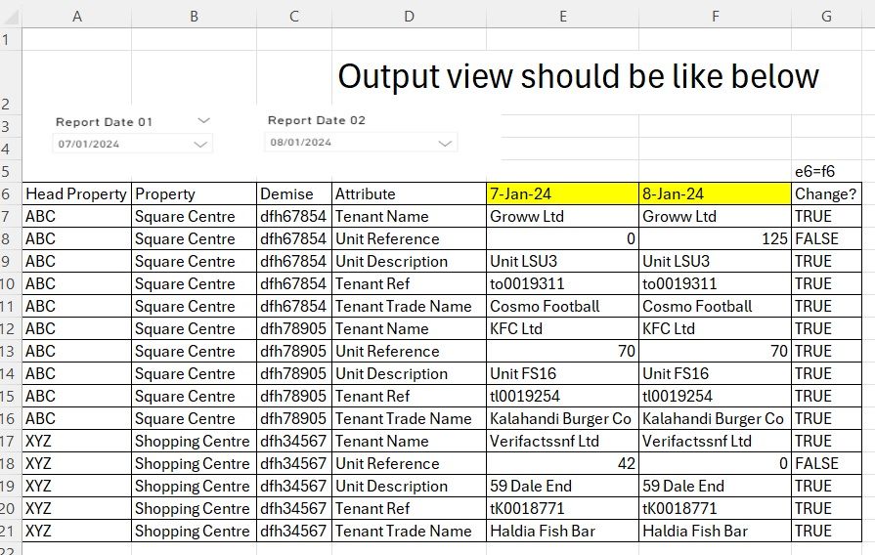This screenshot has height=555, width=875.
Task: Click the 'tK0018771' cell under 8-Jan-24
Action: pyautogui.click(x=715, y=509)
